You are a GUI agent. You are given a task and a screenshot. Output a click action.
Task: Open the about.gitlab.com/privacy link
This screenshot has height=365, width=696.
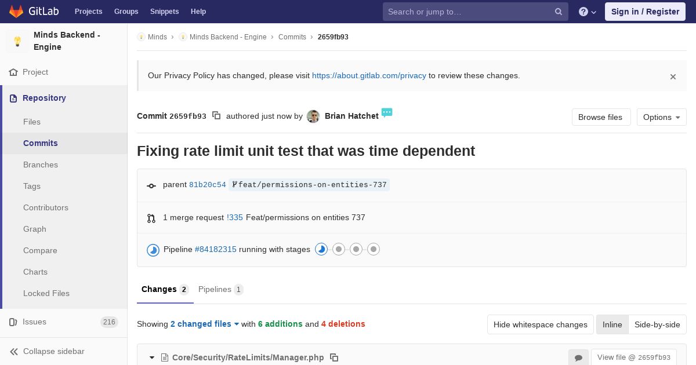point(369,75)
